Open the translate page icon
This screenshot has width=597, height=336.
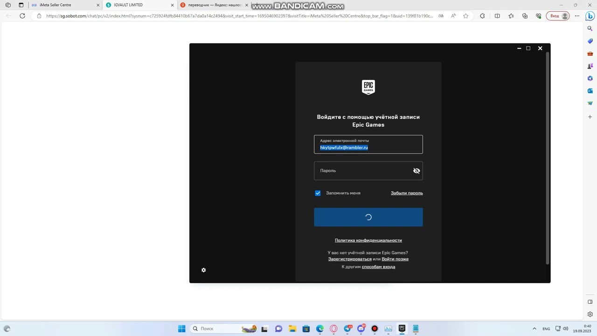(x=441, y=16)
